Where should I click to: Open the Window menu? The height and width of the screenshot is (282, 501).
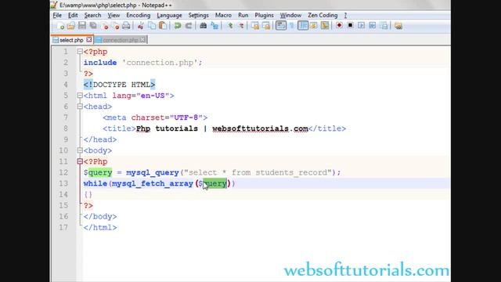(290, 16)
